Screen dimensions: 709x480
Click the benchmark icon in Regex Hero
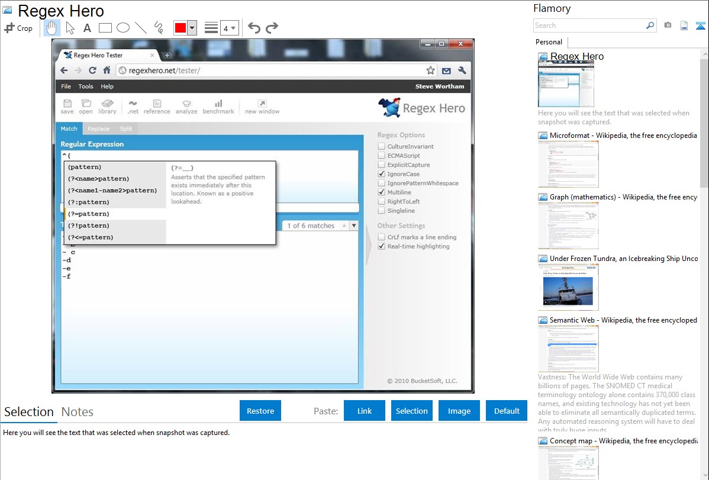pos(218,107)
